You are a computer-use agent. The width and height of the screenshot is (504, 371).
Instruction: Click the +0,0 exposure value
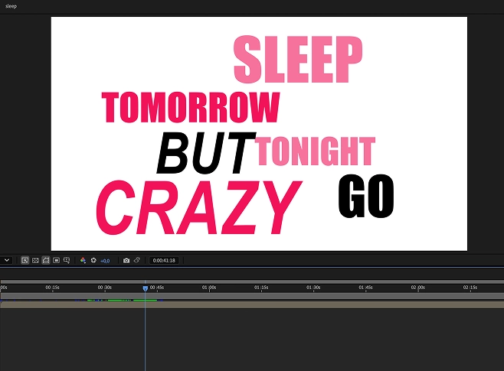tap(105, 261)
